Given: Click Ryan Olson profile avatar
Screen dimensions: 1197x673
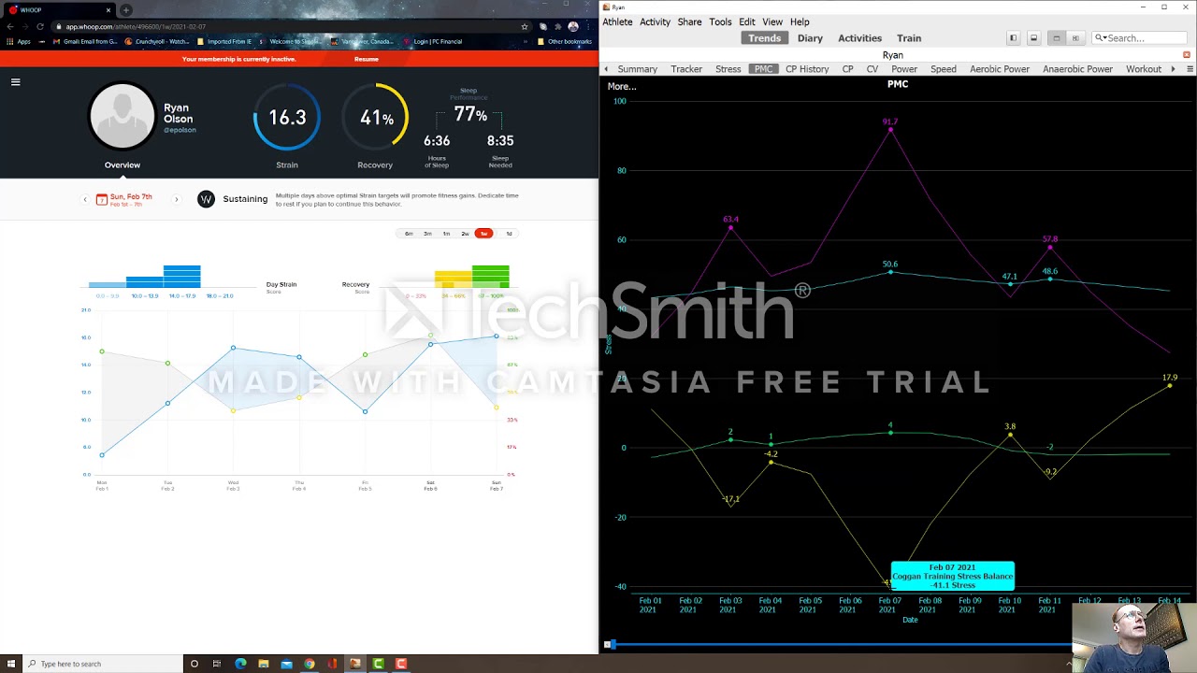Looking at the screenshot, I should tap(122, 117).
